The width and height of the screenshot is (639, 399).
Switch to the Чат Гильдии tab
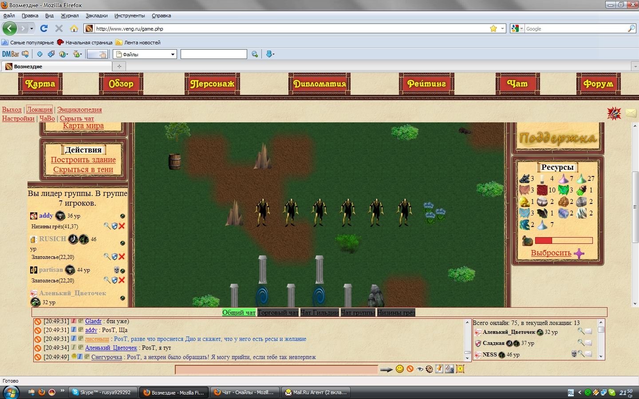319,313
